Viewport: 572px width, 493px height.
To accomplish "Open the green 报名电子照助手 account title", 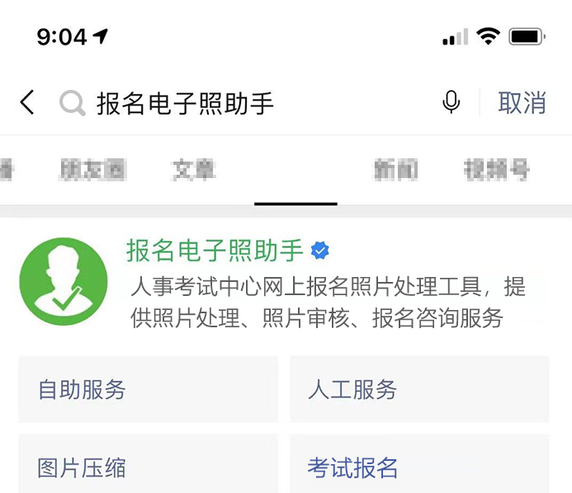I will 215,251.
